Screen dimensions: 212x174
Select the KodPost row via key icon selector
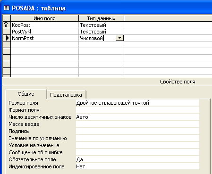coord(7,25)
